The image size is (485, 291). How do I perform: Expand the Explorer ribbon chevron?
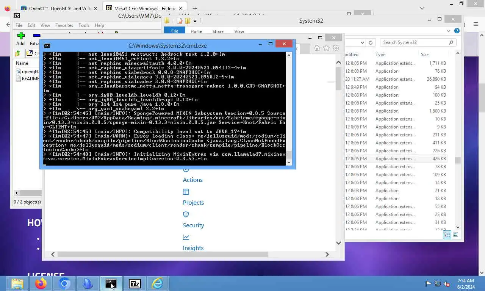point(449,31)
